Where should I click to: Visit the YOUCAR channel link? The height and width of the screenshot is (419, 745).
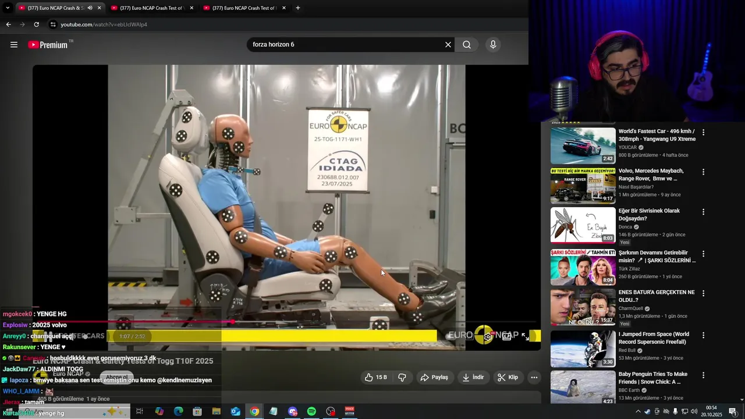(x=627, y=148)
